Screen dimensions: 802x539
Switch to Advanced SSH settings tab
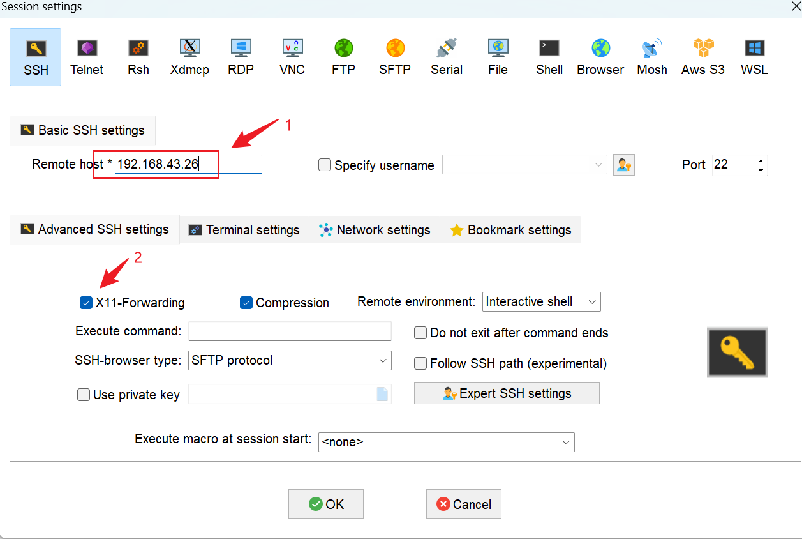[x=94, y=229]
